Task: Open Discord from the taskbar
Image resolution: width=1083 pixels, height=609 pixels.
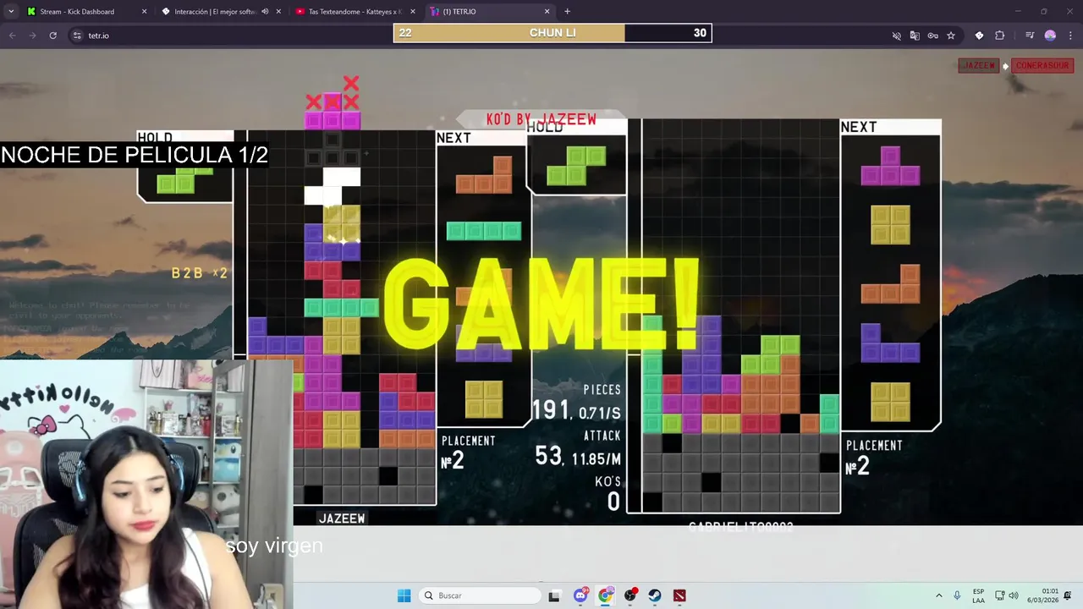Action: pos(580,595)
